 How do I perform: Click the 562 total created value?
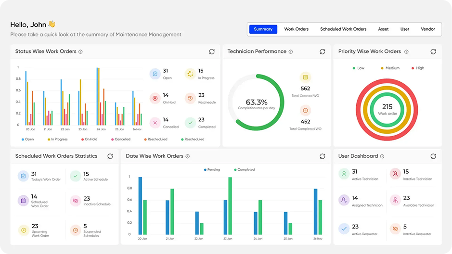point(305,89)
